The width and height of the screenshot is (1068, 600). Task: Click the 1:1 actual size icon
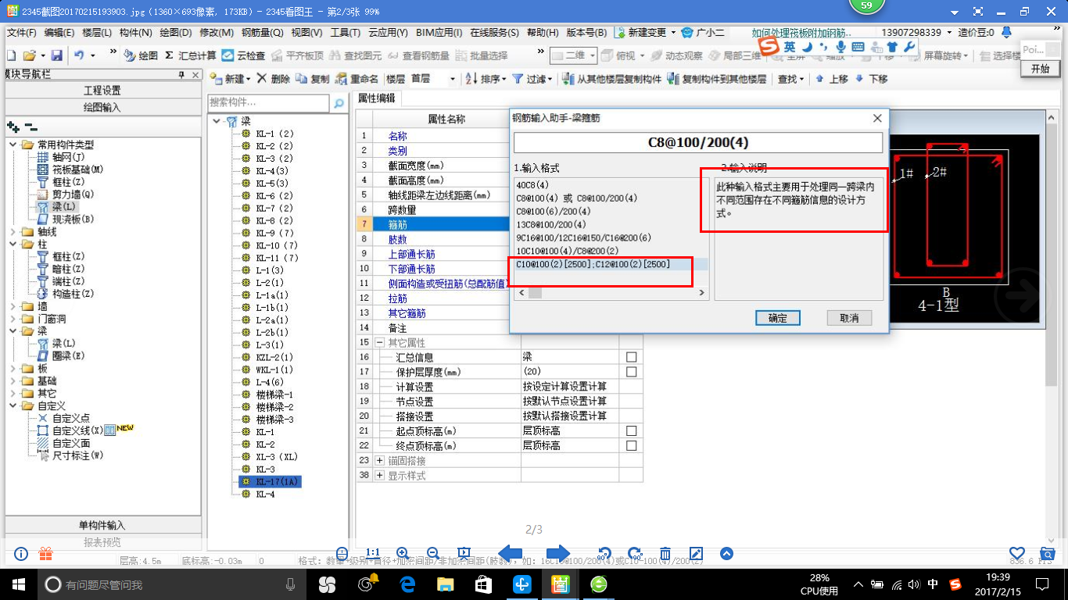click(373, 553)
